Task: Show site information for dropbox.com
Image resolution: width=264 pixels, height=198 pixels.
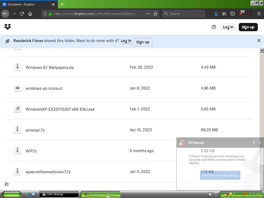Action: 45,14
